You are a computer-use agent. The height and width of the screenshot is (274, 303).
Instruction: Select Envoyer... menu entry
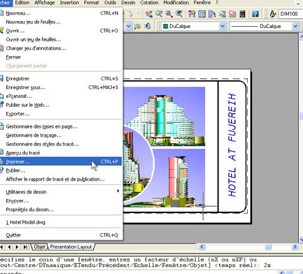61,201
